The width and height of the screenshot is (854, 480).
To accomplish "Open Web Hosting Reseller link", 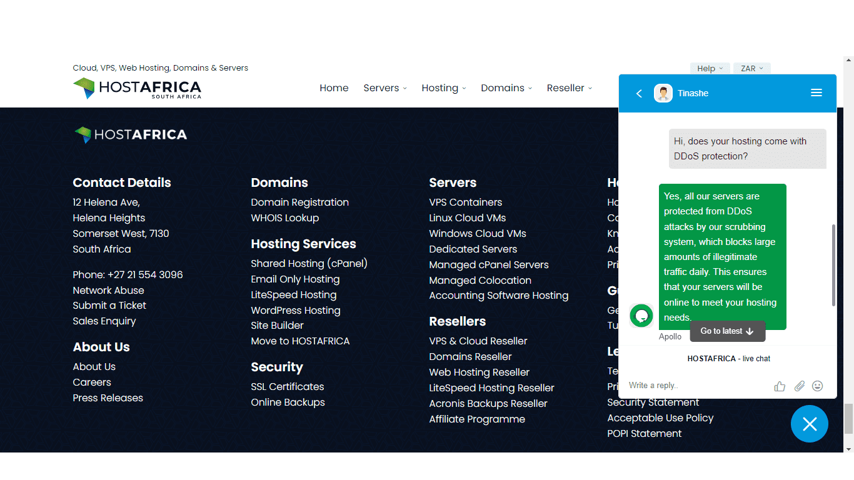I will (479, 372).
